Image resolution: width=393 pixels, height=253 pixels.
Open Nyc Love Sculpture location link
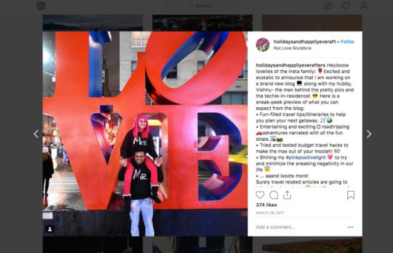[x=292, y=48]
